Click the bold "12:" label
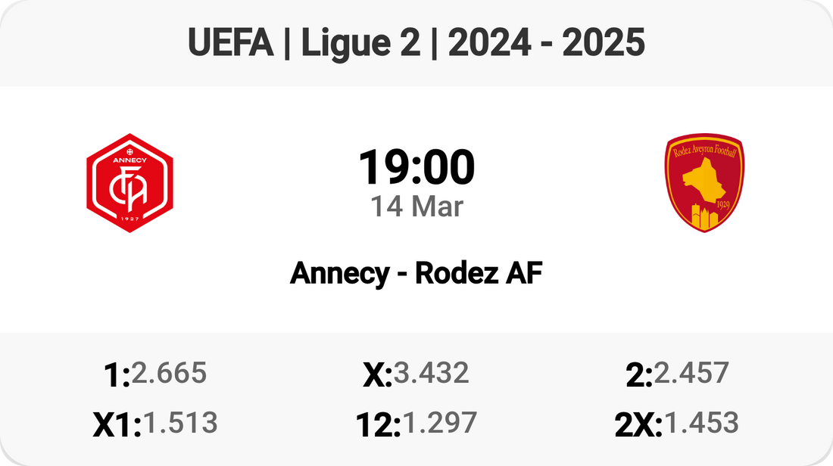 378,425
